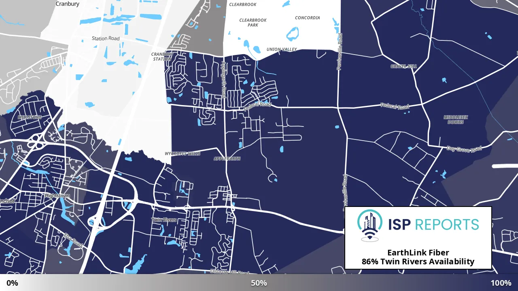518x291 pixels.
Task: Click the ISP Reports building logo icon
Action: coord(369,225)
